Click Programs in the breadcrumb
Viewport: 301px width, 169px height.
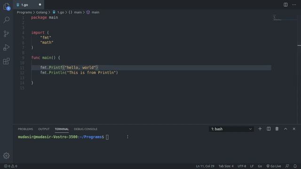click(x=24, y=12)
